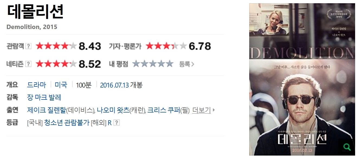
Task: Open the 드라마 genre link
Action: pos(37,85)
